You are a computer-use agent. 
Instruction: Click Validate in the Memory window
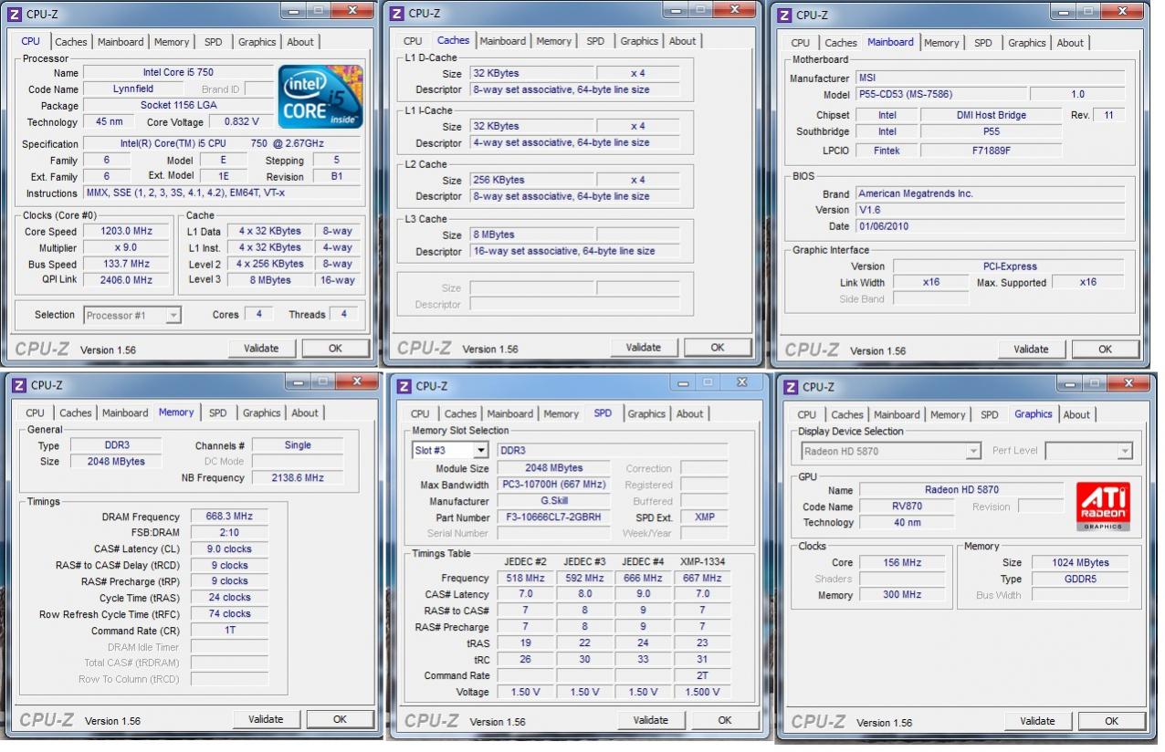click(266, 719)
